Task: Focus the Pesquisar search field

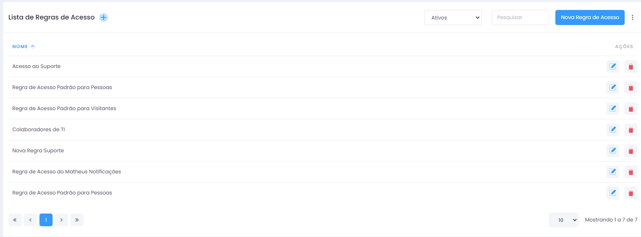Action: [x=520, y=17]
